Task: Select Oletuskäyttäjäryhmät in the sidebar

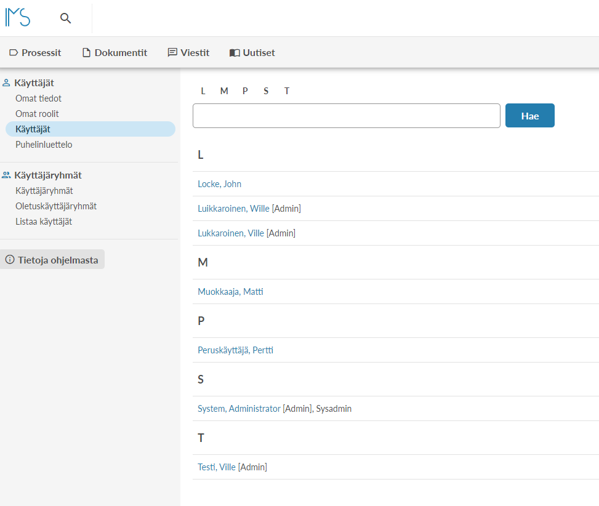Action: tap(56, 206)
